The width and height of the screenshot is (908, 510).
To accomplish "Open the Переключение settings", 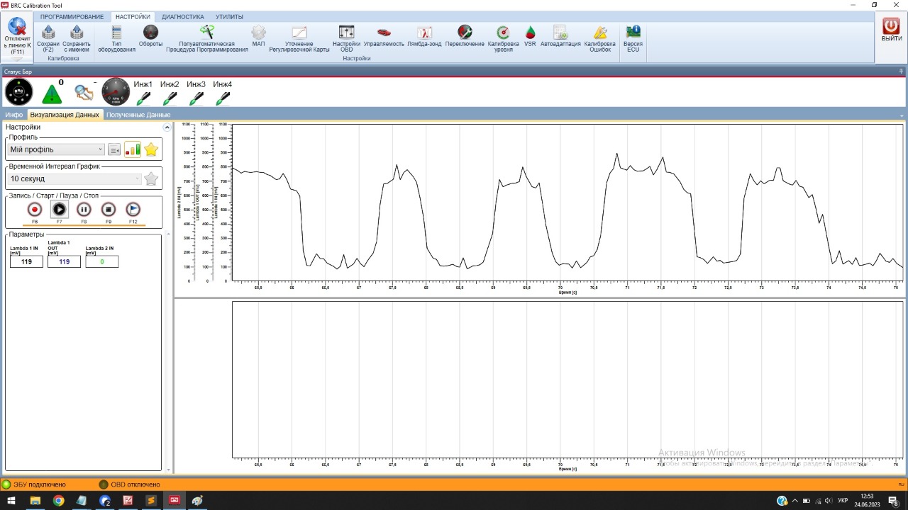I will click(465, 36).
